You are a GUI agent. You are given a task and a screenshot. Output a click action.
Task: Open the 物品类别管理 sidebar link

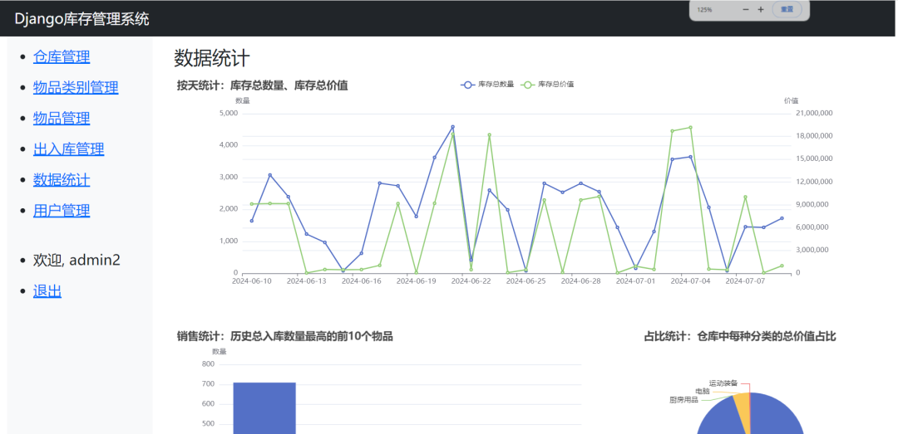point(76,87)
